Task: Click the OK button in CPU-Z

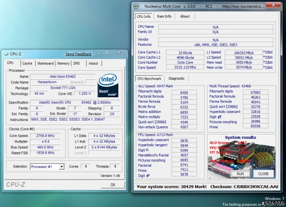Action: coord(113,185)
